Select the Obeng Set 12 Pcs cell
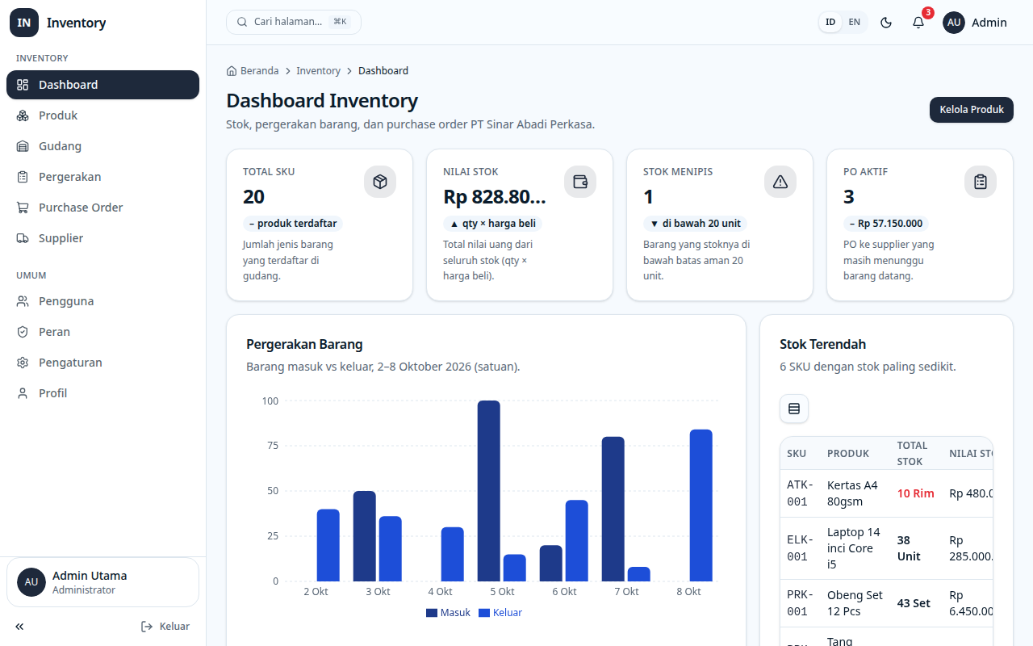 [x=855, y=603]
